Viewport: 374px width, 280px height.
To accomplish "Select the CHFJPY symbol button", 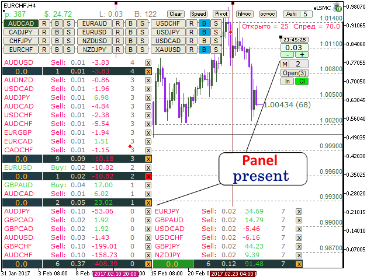I will pyautogui.click(x=21, y=41).
